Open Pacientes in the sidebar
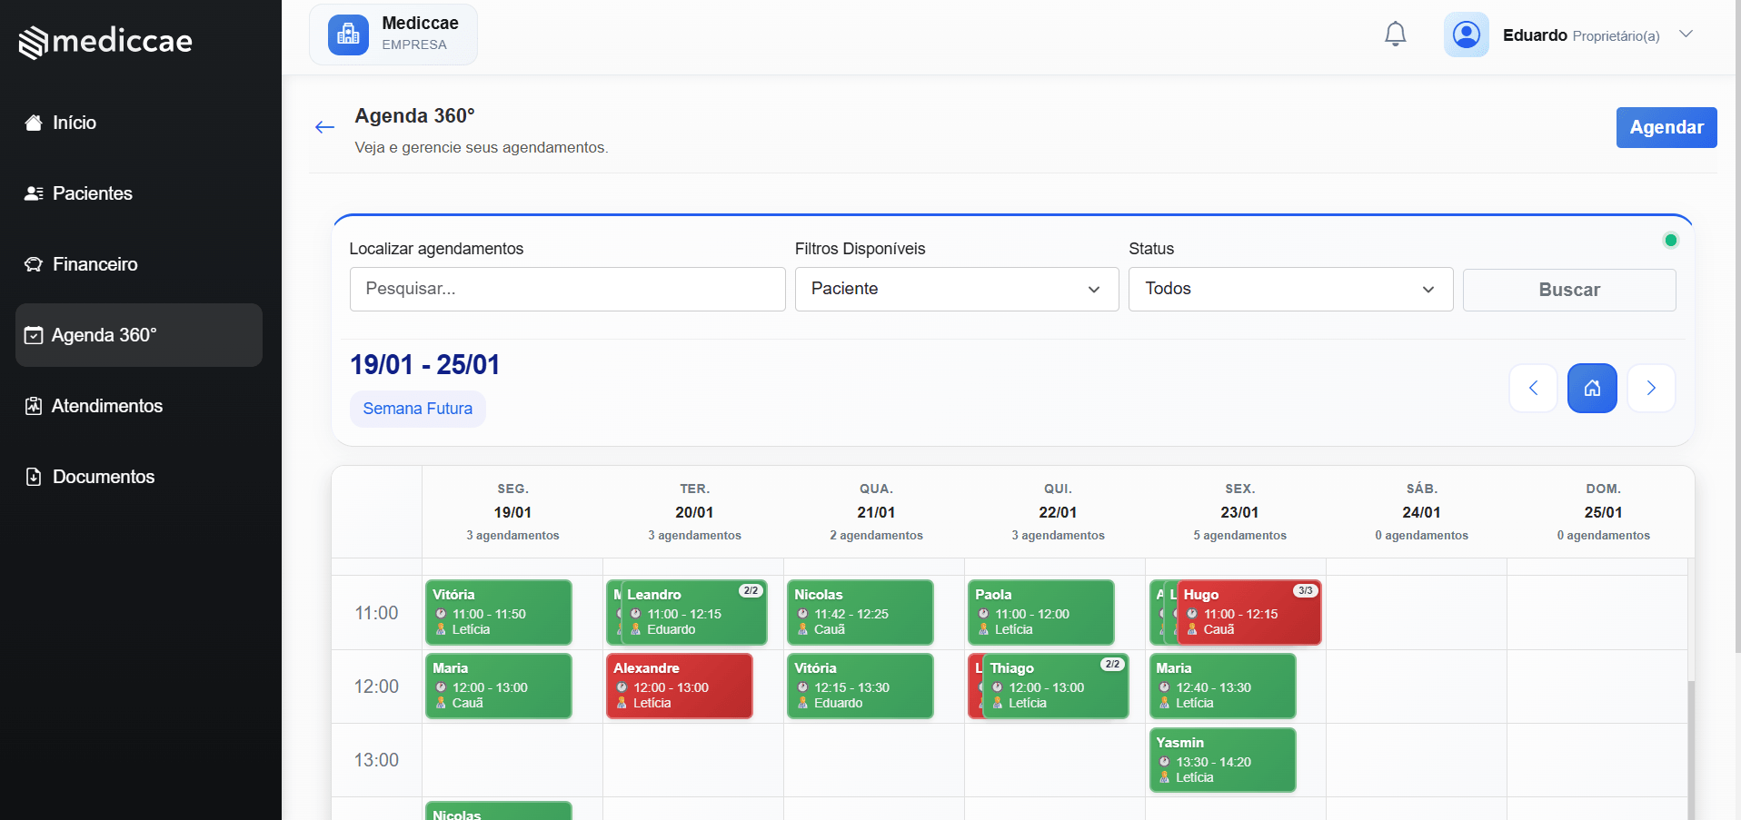The image size is (1741, 820). (x=92, y=193)
